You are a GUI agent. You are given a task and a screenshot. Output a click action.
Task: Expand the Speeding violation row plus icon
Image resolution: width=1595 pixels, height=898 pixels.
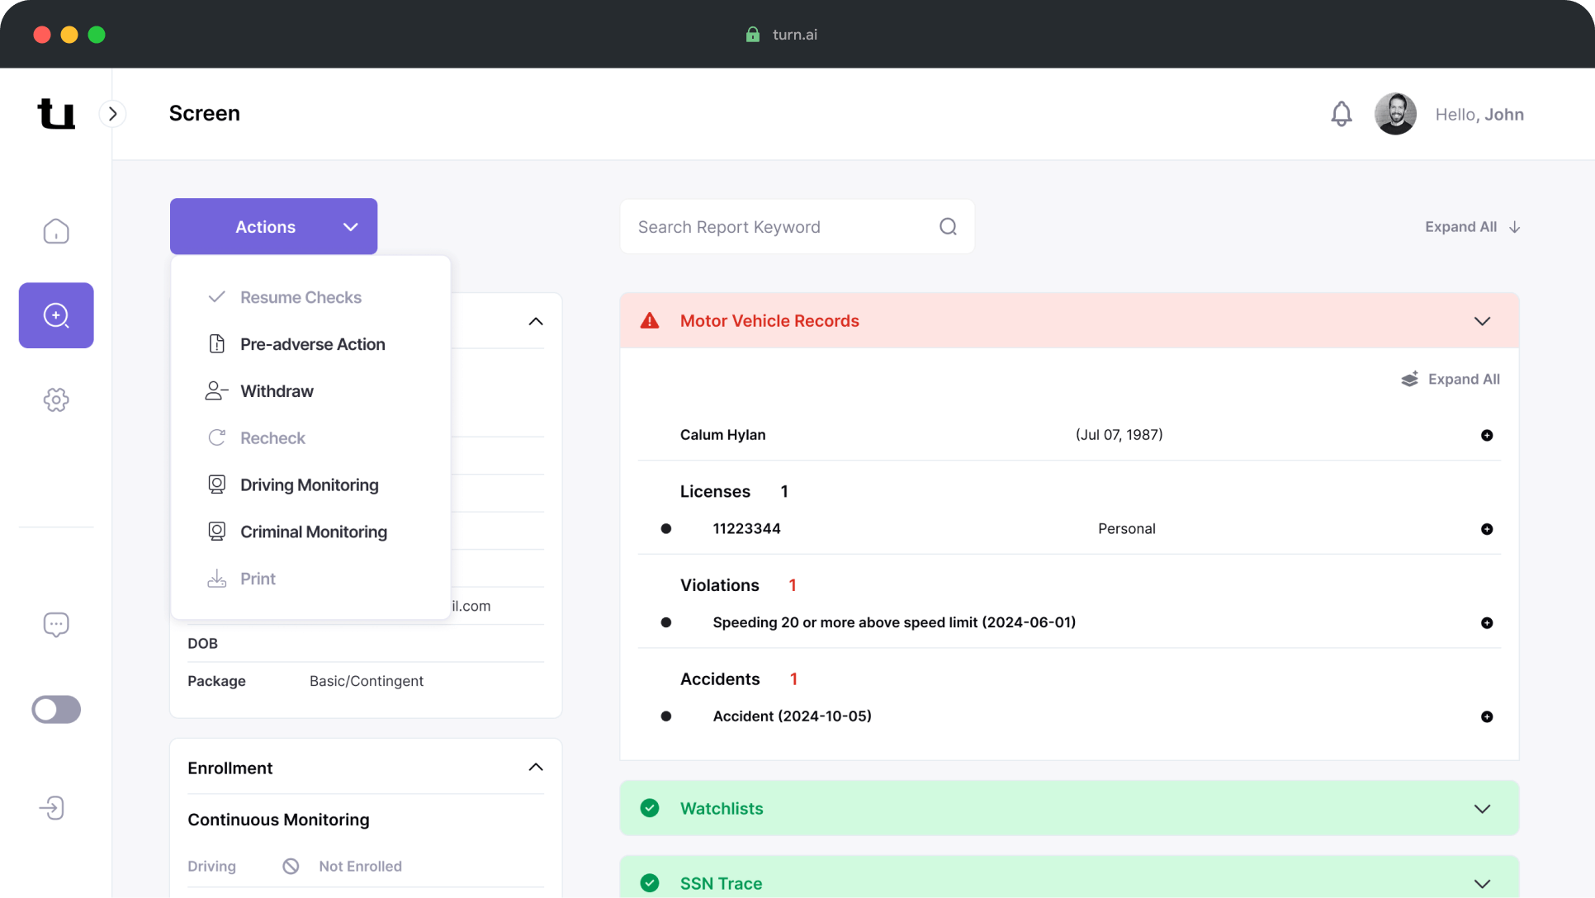click(x=1486, y=623)
